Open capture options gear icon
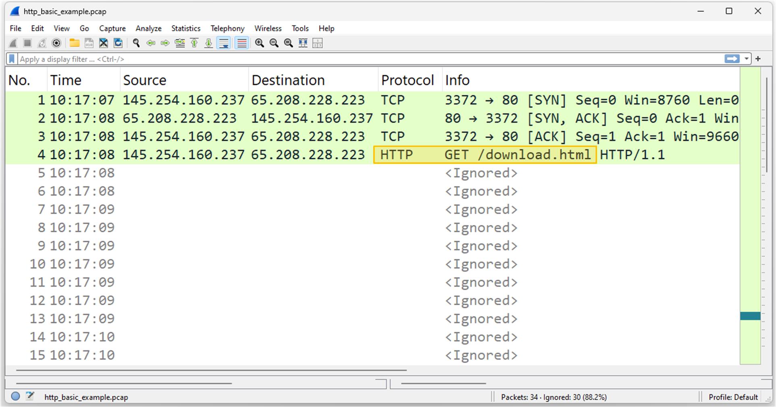This screenshot has width=776, height=407. [56, 43]
